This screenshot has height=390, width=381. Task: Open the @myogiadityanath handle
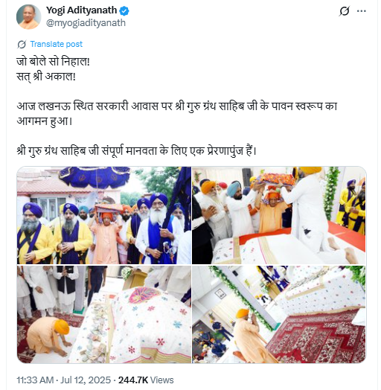86,23
